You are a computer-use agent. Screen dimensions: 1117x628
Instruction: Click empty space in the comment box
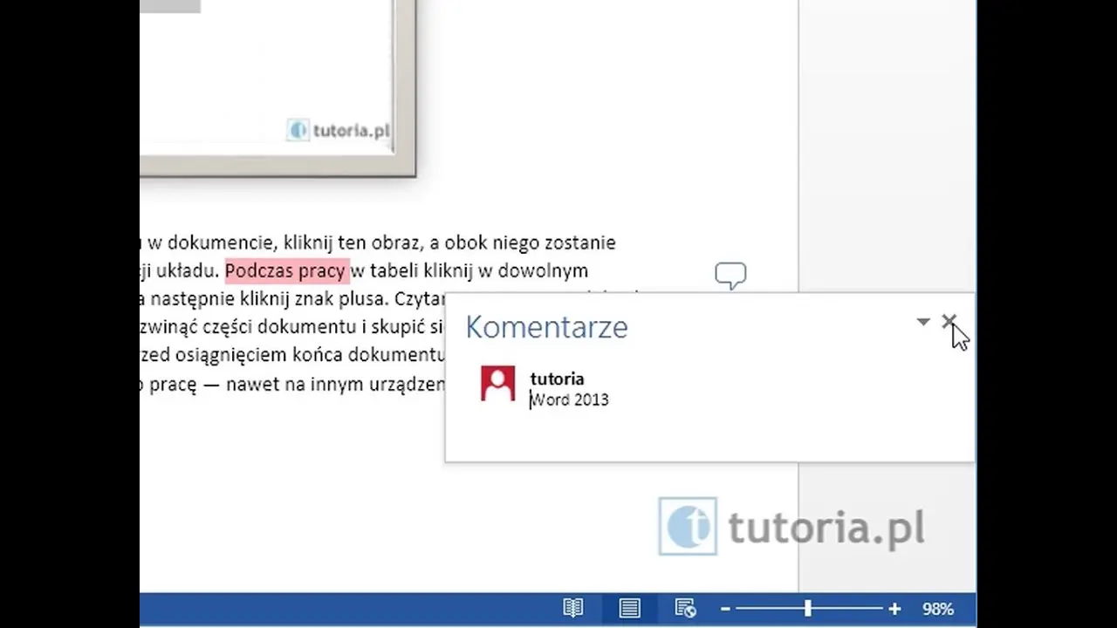[742, 432]
